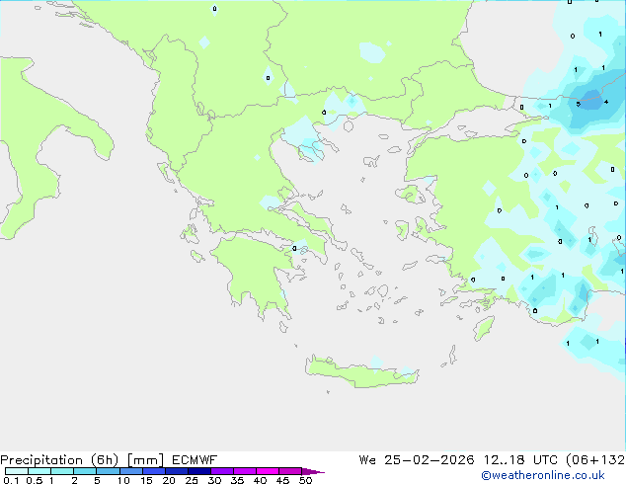Image resolution: width=626 pixels, height=484 pixels.
Task: Click the legend label '35'
Action: pos(237,480)
